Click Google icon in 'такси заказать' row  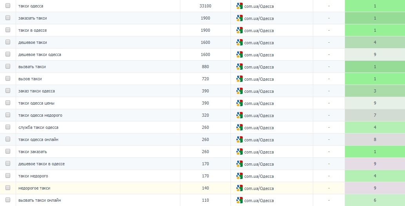click(240, 152)
